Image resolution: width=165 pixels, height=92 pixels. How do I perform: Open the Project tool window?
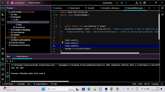(3, 8)
